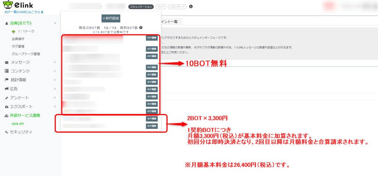The height and width of the screenshot is (176, 378).
Task: Open タグ管理 in the sidebar
Action: coord(18,46)
